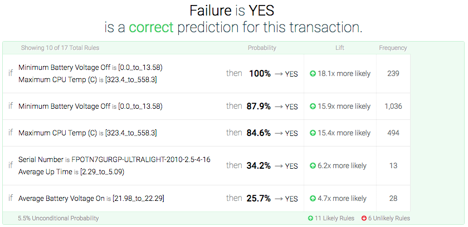Click green arrow icon next to 11 Likely Rules
468x227 pixels.
coord(310,219)
